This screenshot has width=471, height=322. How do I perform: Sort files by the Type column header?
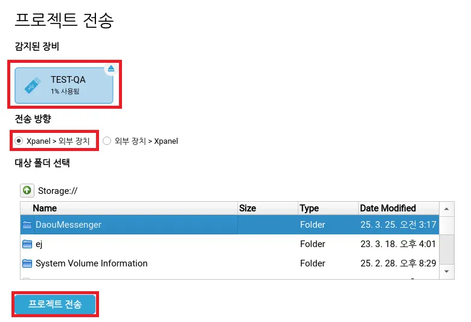click(x=309, y=208)
